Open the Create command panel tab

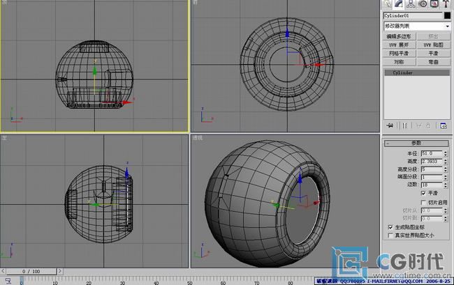(387, 4)
